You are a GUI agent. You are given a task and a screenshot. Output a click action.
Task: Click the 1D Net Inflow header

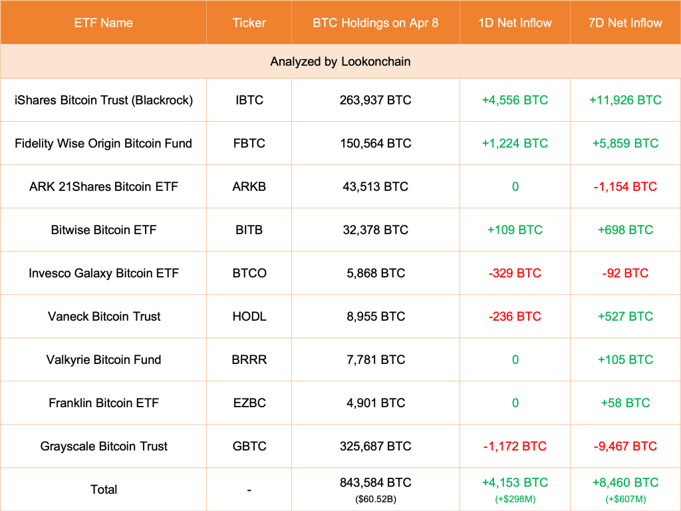[x=515, y=23]
